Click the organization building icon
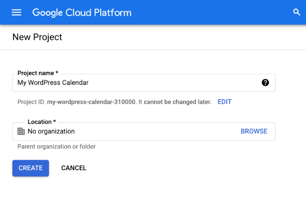 click(21, 131)
